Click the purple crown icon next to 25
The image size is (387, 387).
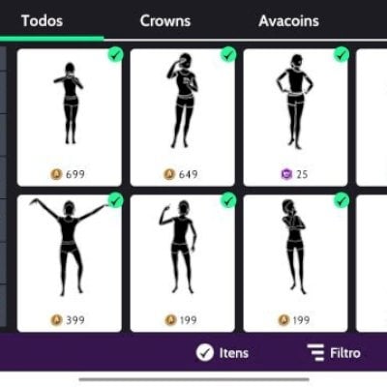(285, 174)
